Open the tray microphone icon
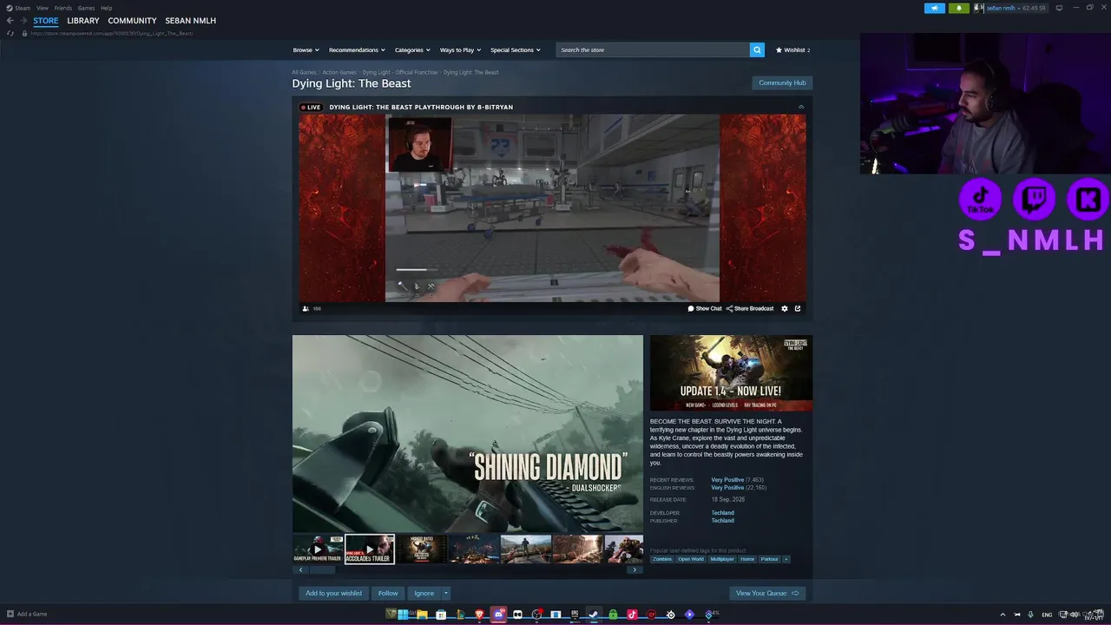The width and height of the screenshot is (1111, 625). 1030,615
